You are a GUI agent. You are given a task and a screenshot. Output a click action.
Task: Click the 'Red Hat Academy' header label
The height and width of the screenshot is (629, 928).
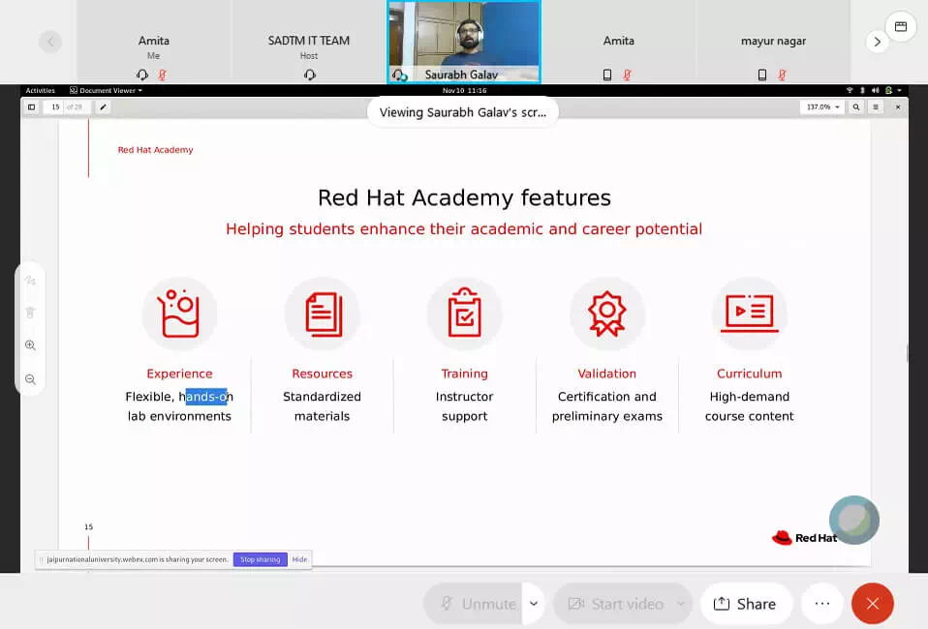(x=156, y=150)
